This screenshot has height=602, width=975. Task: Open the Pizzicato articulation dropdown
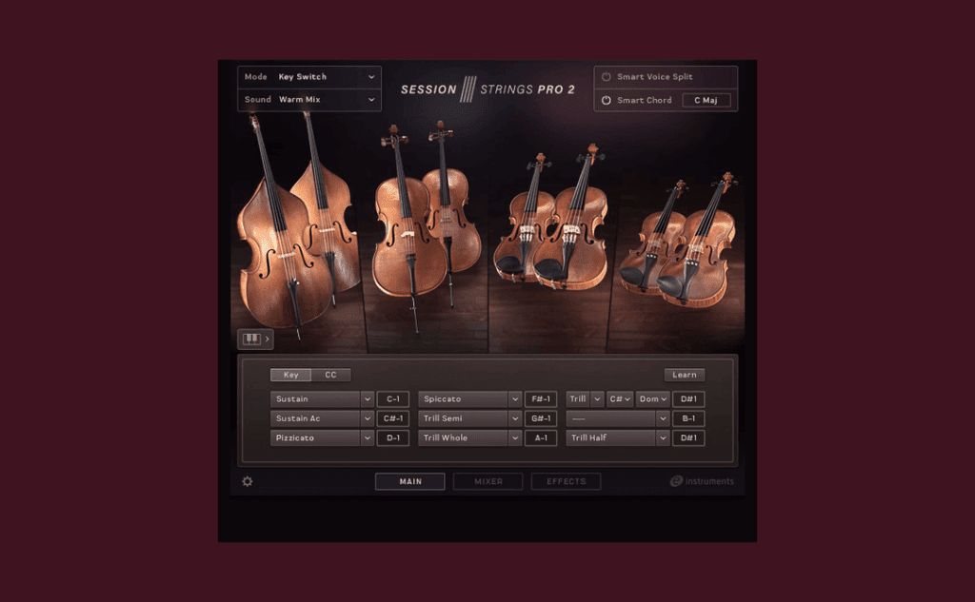(322, 438)
